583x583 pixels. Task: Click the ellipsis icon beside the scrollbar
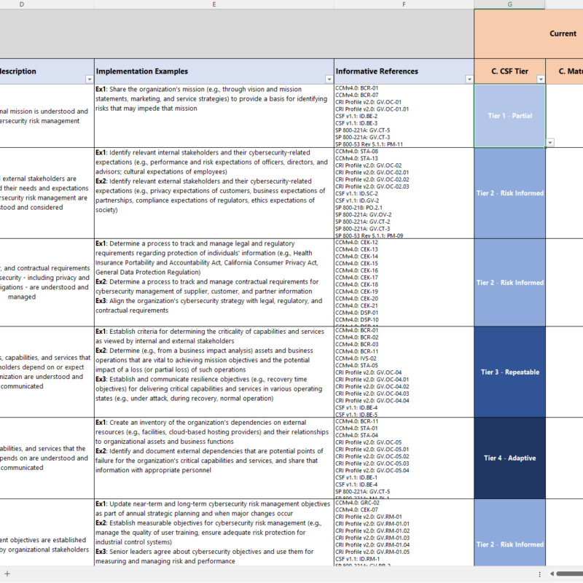[540, 575]
